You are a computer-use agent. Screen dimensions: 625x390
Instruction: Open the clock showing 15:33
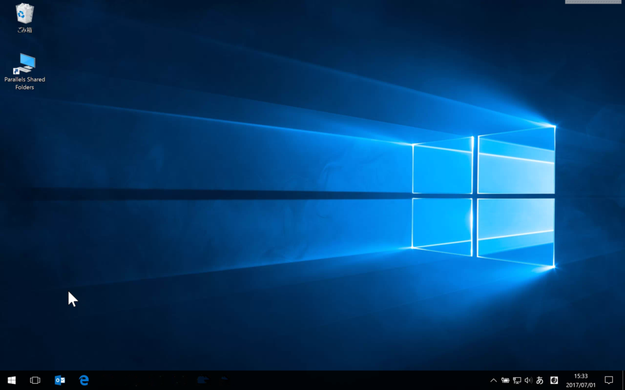(x=581, y=380)
